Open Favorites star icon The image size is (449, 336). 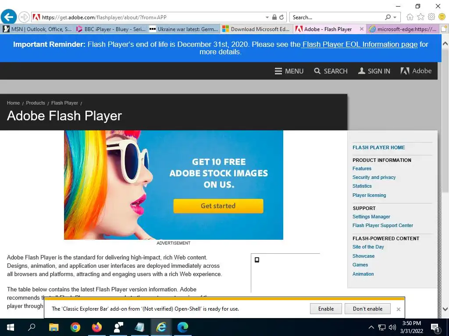click(420, 17)
